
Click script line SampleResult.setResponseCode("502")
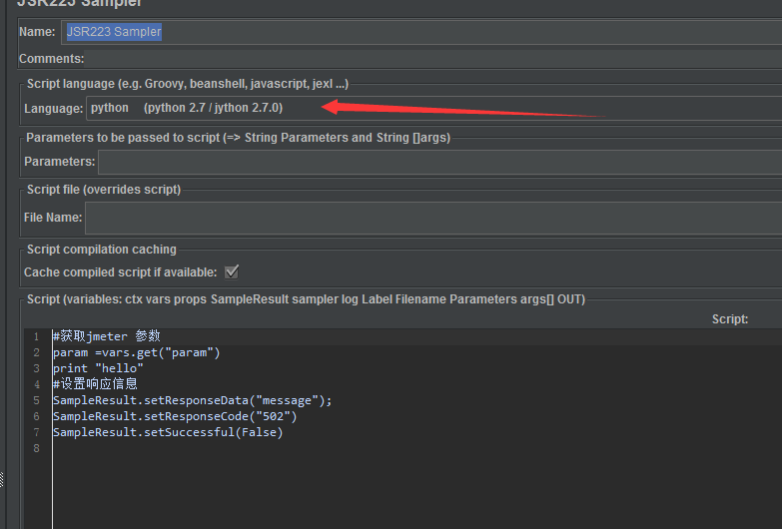tap(175, 416)
